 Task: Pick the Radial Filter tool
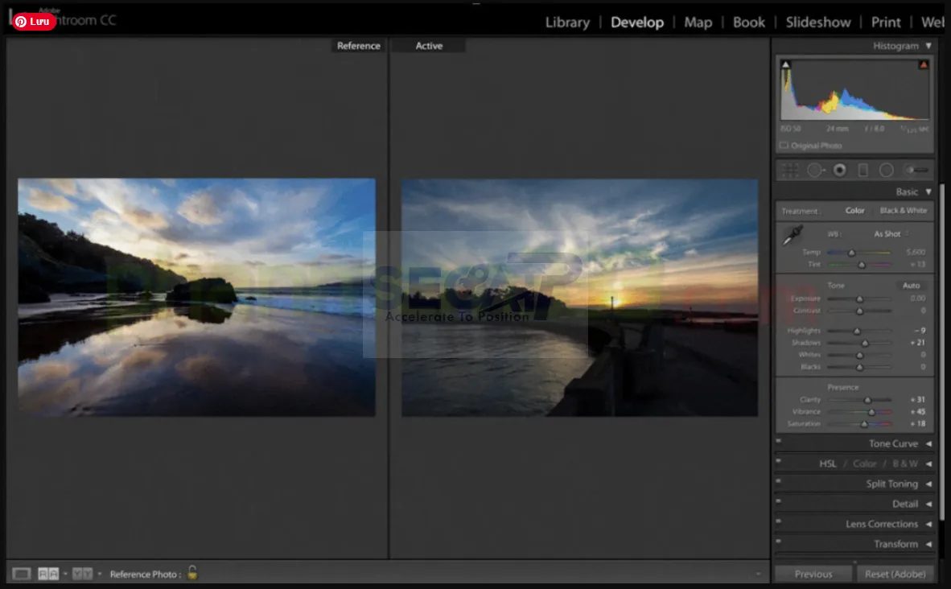coord(886,170)
